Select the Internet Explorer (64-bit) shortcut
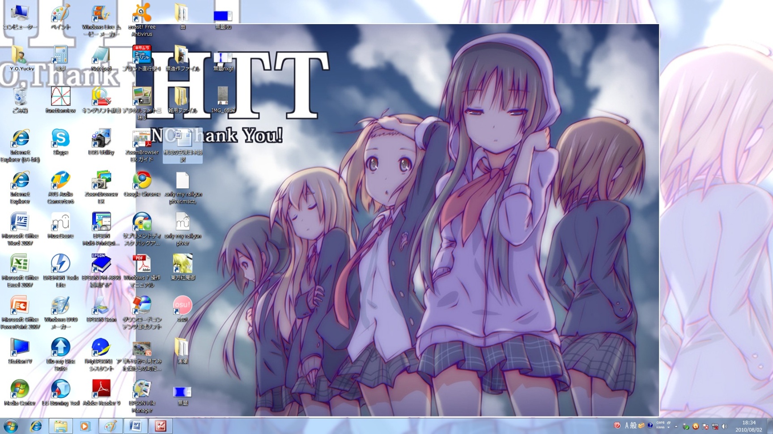The image size is (773, 434). tap(20, 146)
